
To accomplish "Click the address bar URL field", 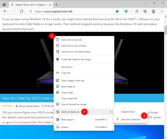I will (x=74, y=11).
